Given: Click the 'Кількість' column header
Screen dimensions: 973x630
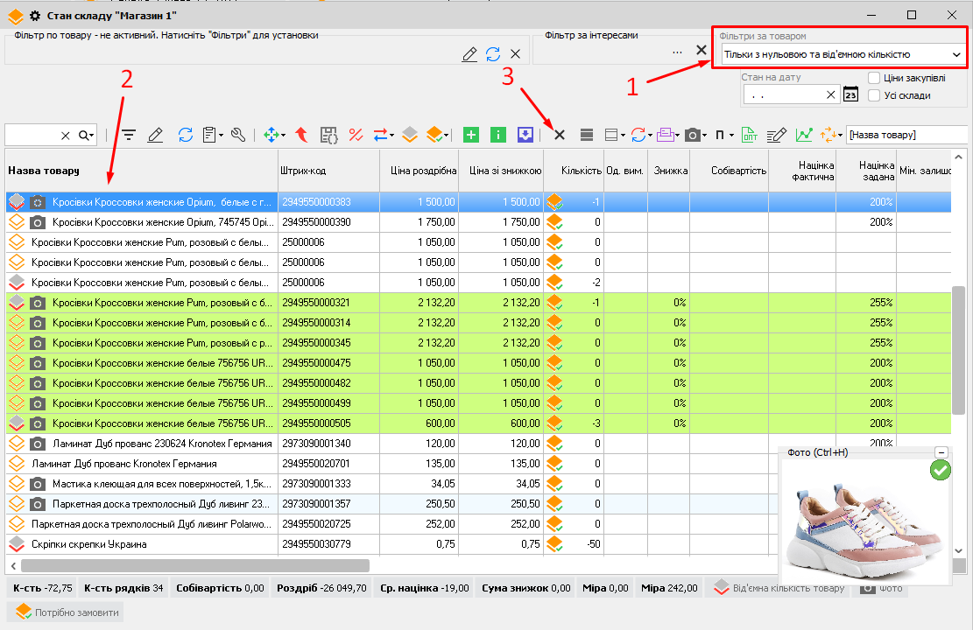Looking at the screenshot, I should (x=581, y=170).
